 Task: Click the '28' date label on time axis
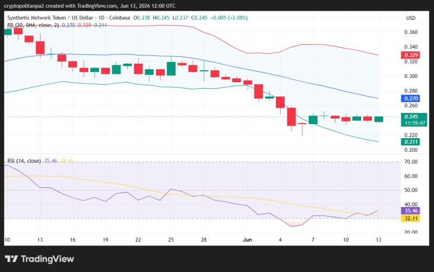coord(204,240)
